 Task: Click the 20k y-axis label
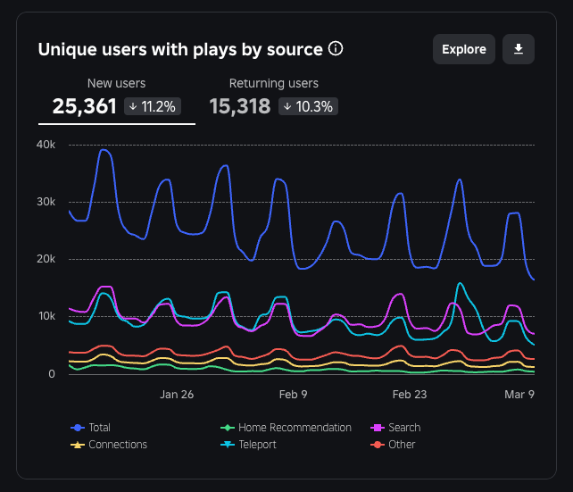coord(46,259)
